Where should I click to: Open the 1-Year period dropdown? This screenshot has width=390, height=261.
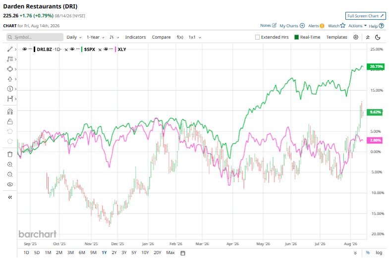pyautogui.click(x=95, y=37)
